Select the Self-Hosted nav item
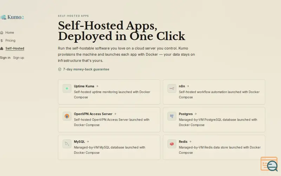 point(15,48)
